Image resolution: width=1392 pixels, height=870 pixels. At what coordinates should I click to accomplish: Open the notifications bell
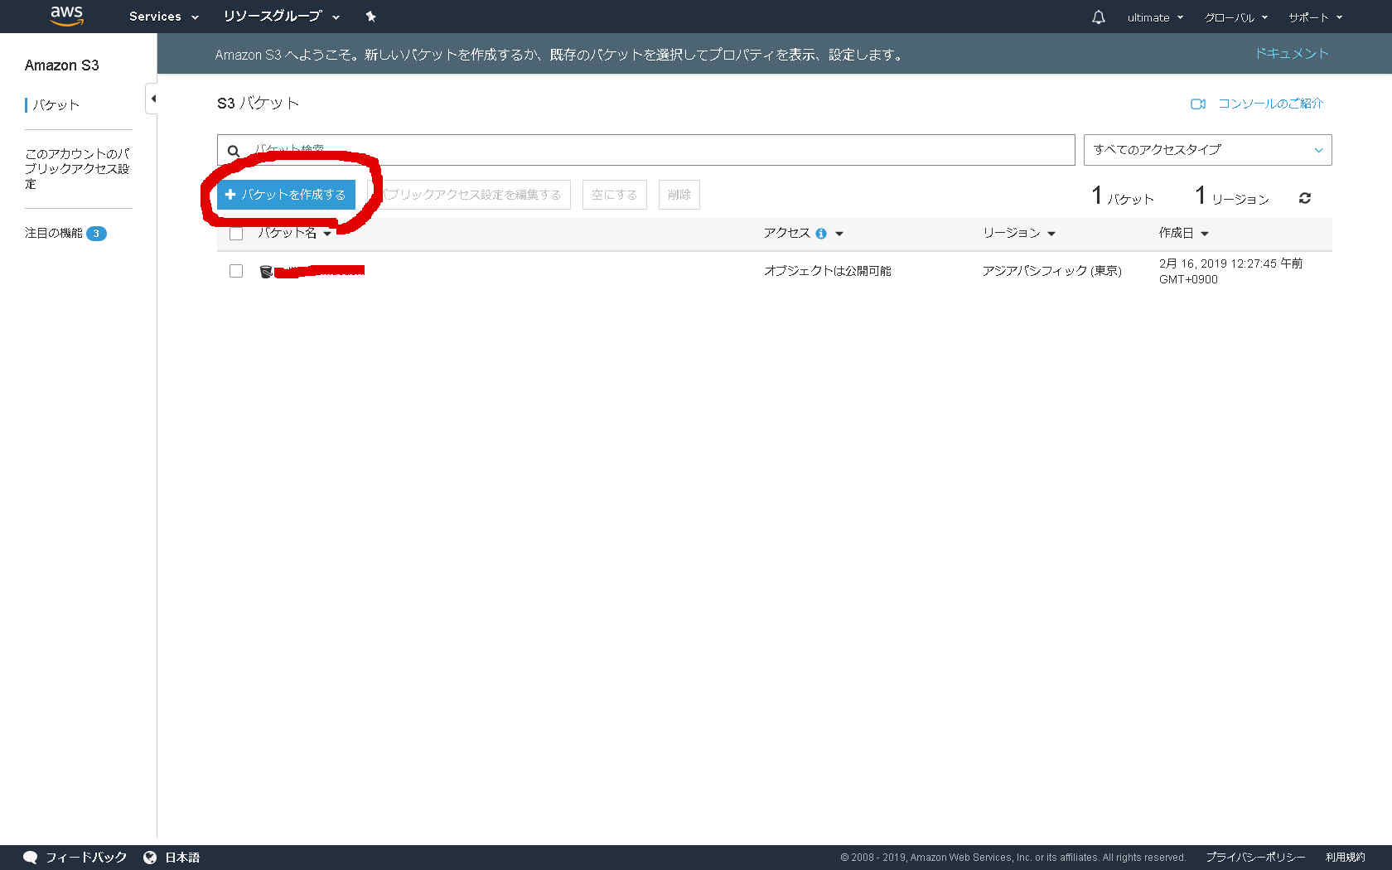(x=1098, y=17)
